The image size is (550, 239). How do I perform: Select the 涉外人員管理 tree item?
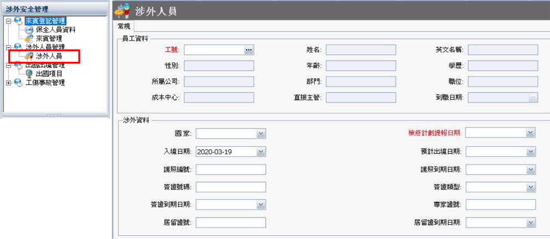tap(45, 47)
